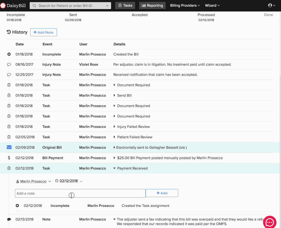
Task: Change task due date 02/12/2018 dropdown
Action: pyautogui.click(x=81, y=181)
